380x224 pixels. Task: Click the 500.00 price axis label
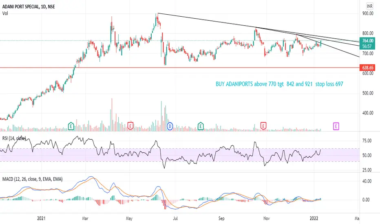pos(368,93)
